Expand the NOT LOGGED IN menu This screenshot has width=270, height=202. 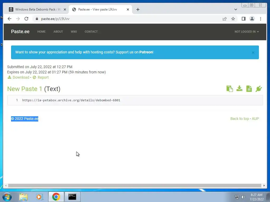[x=247, y=32]
